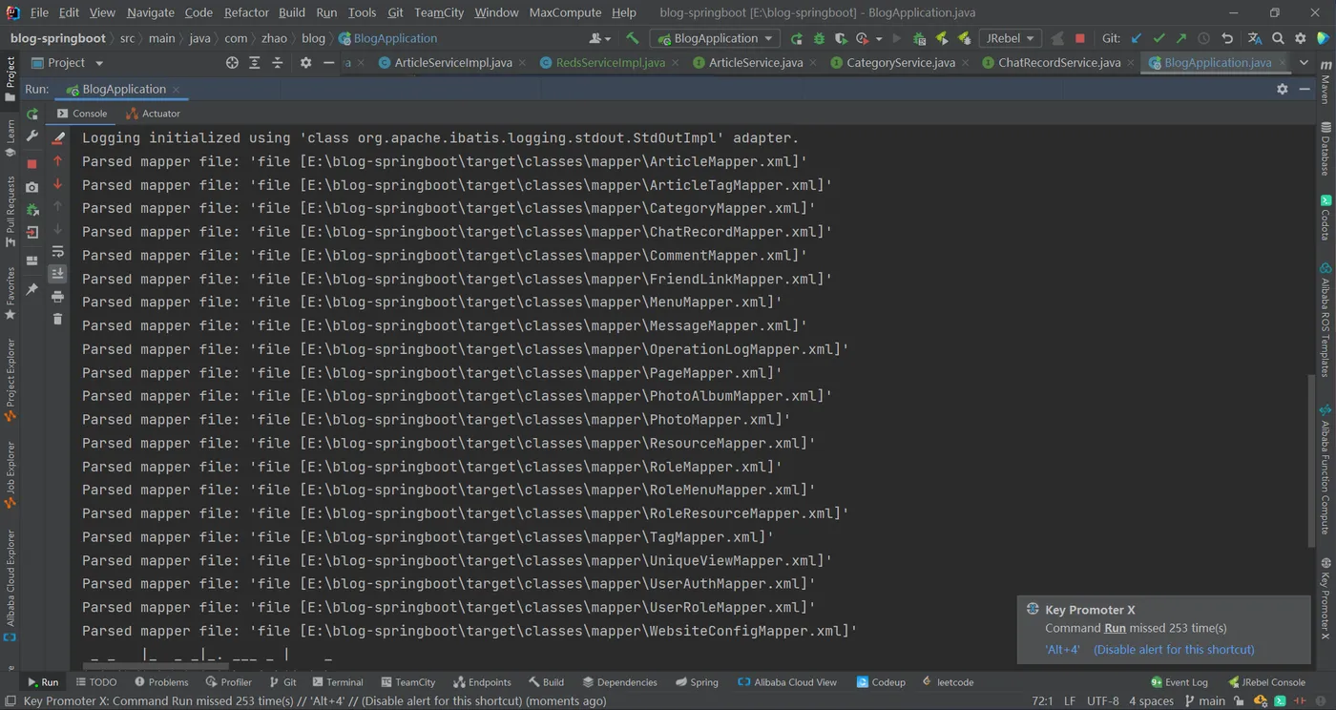Click Git commit green checkmark
The image size is (1336, 710).
(1159, 38)
